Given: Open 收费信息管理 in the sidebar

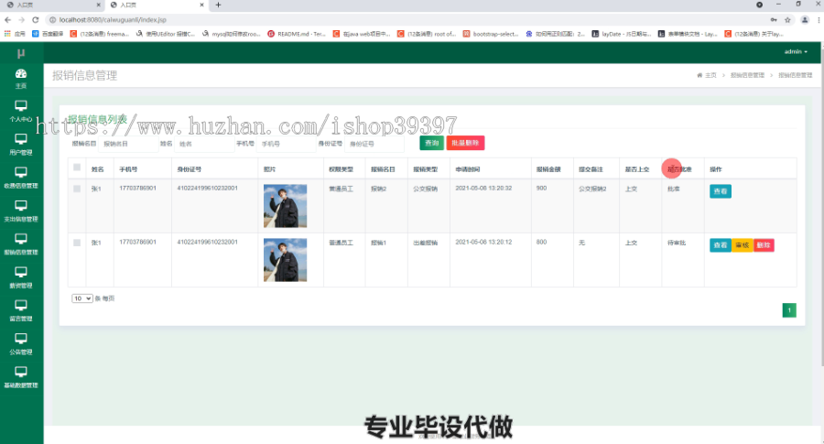Looking at the screenshot, I should 21,178.
